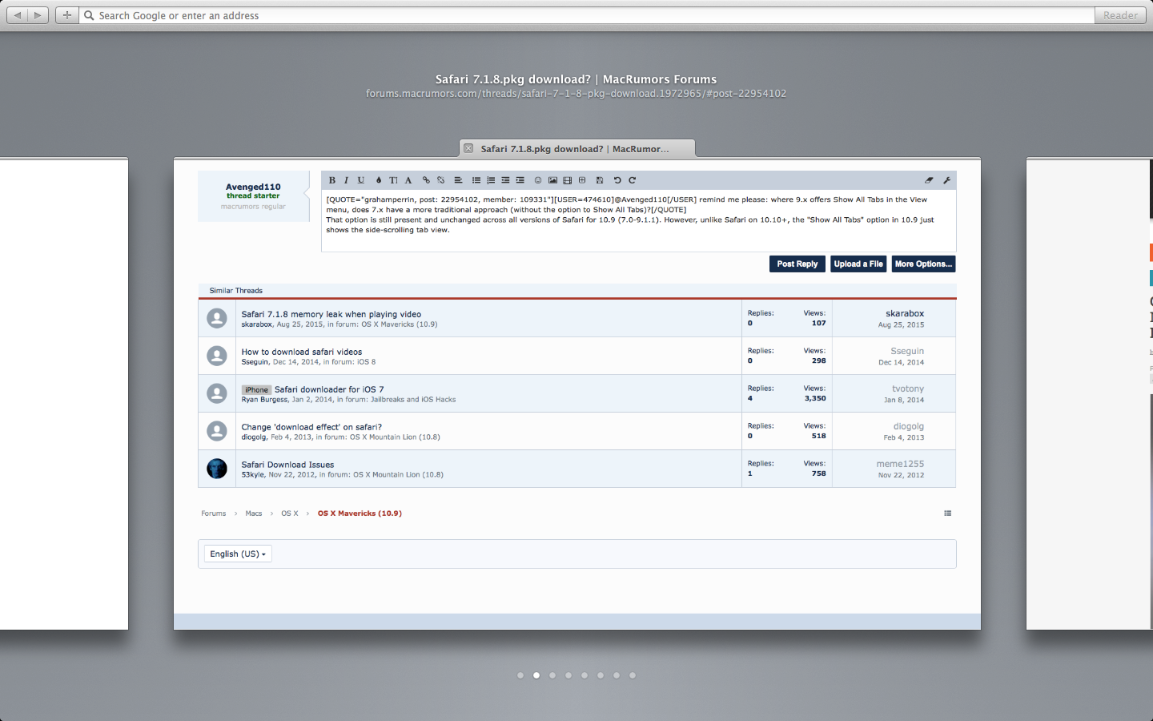This screenshot has height=721, width=1153.
Task: Click the Upload a File button
Action: tap(858, 264)
